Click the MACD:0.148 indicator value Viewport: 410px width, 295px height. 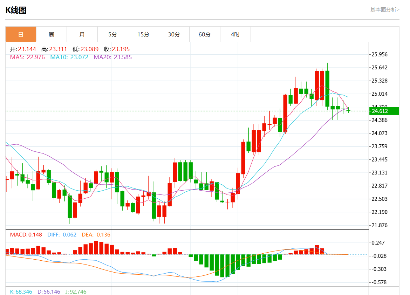26,235
